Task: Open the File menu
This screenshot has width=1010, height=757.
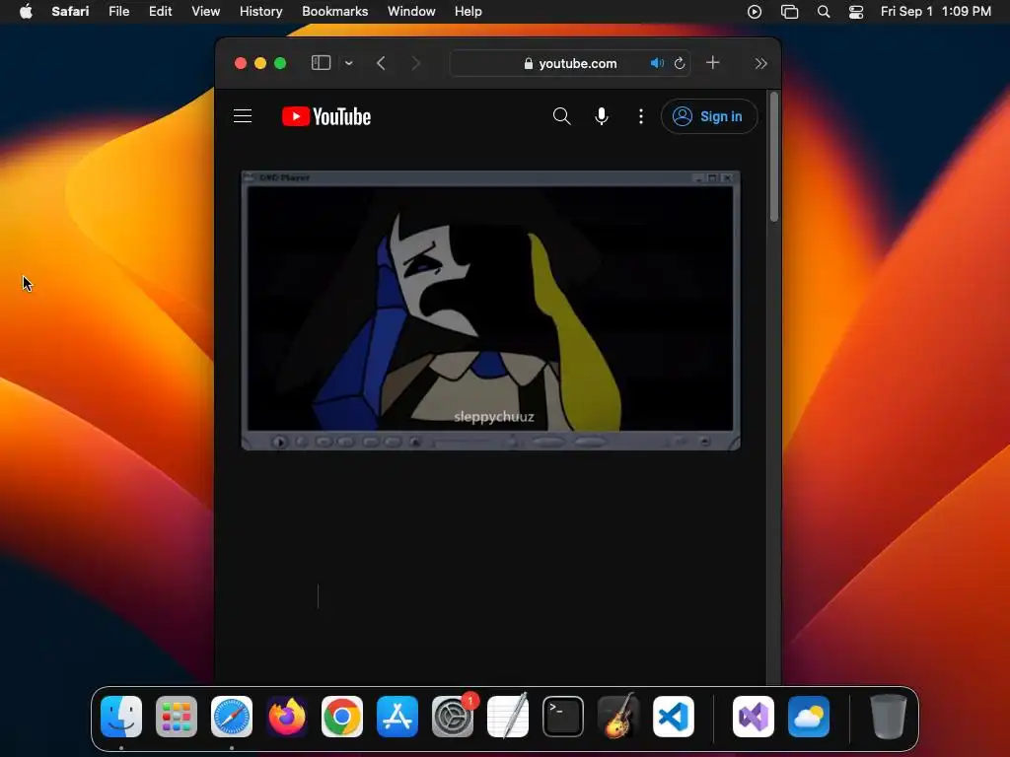Action: click(x=119, y=11)
